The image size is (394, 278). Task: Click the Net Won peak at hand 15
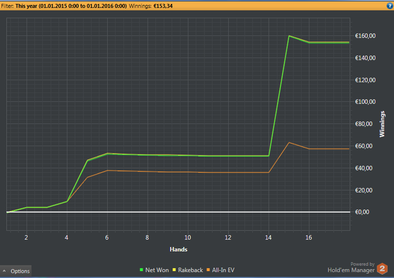click(x=289, y=35)
